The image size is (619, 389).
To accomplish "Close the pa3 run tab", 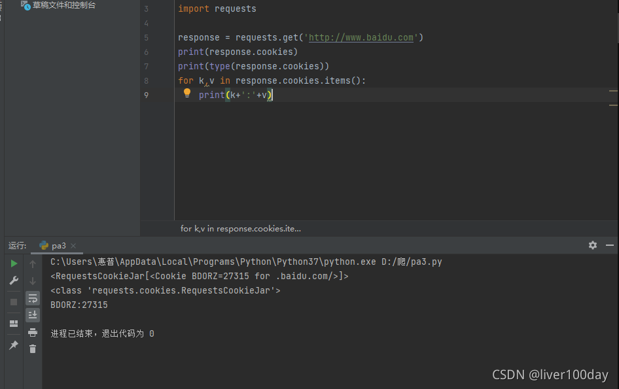I will [73, 245].
